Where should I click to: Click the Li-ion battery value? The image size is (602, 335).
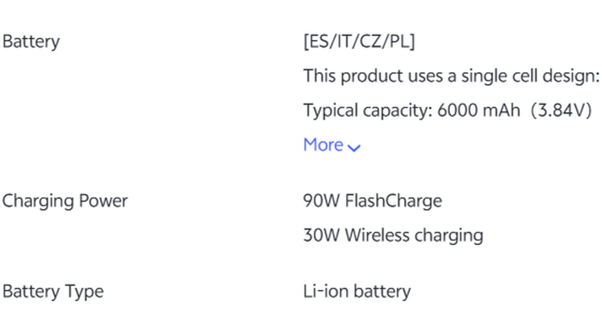[357, 291]
